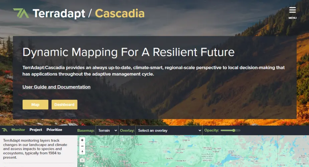
Task: Click the small Terradapt logo in the map toolbar
Action: [5, 130]
